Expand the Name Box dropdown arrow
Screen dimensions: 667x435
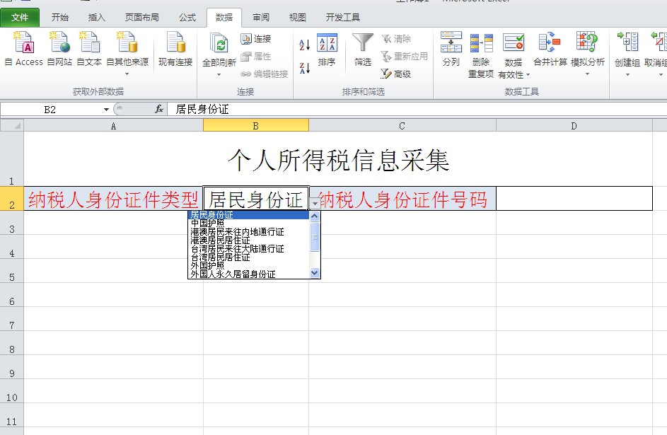pos(106,110)
